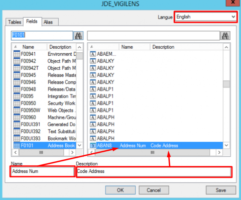The image size is (241, 200).
Task: Select the F00960 Machine/Group row
Action: tap(45, 117)
